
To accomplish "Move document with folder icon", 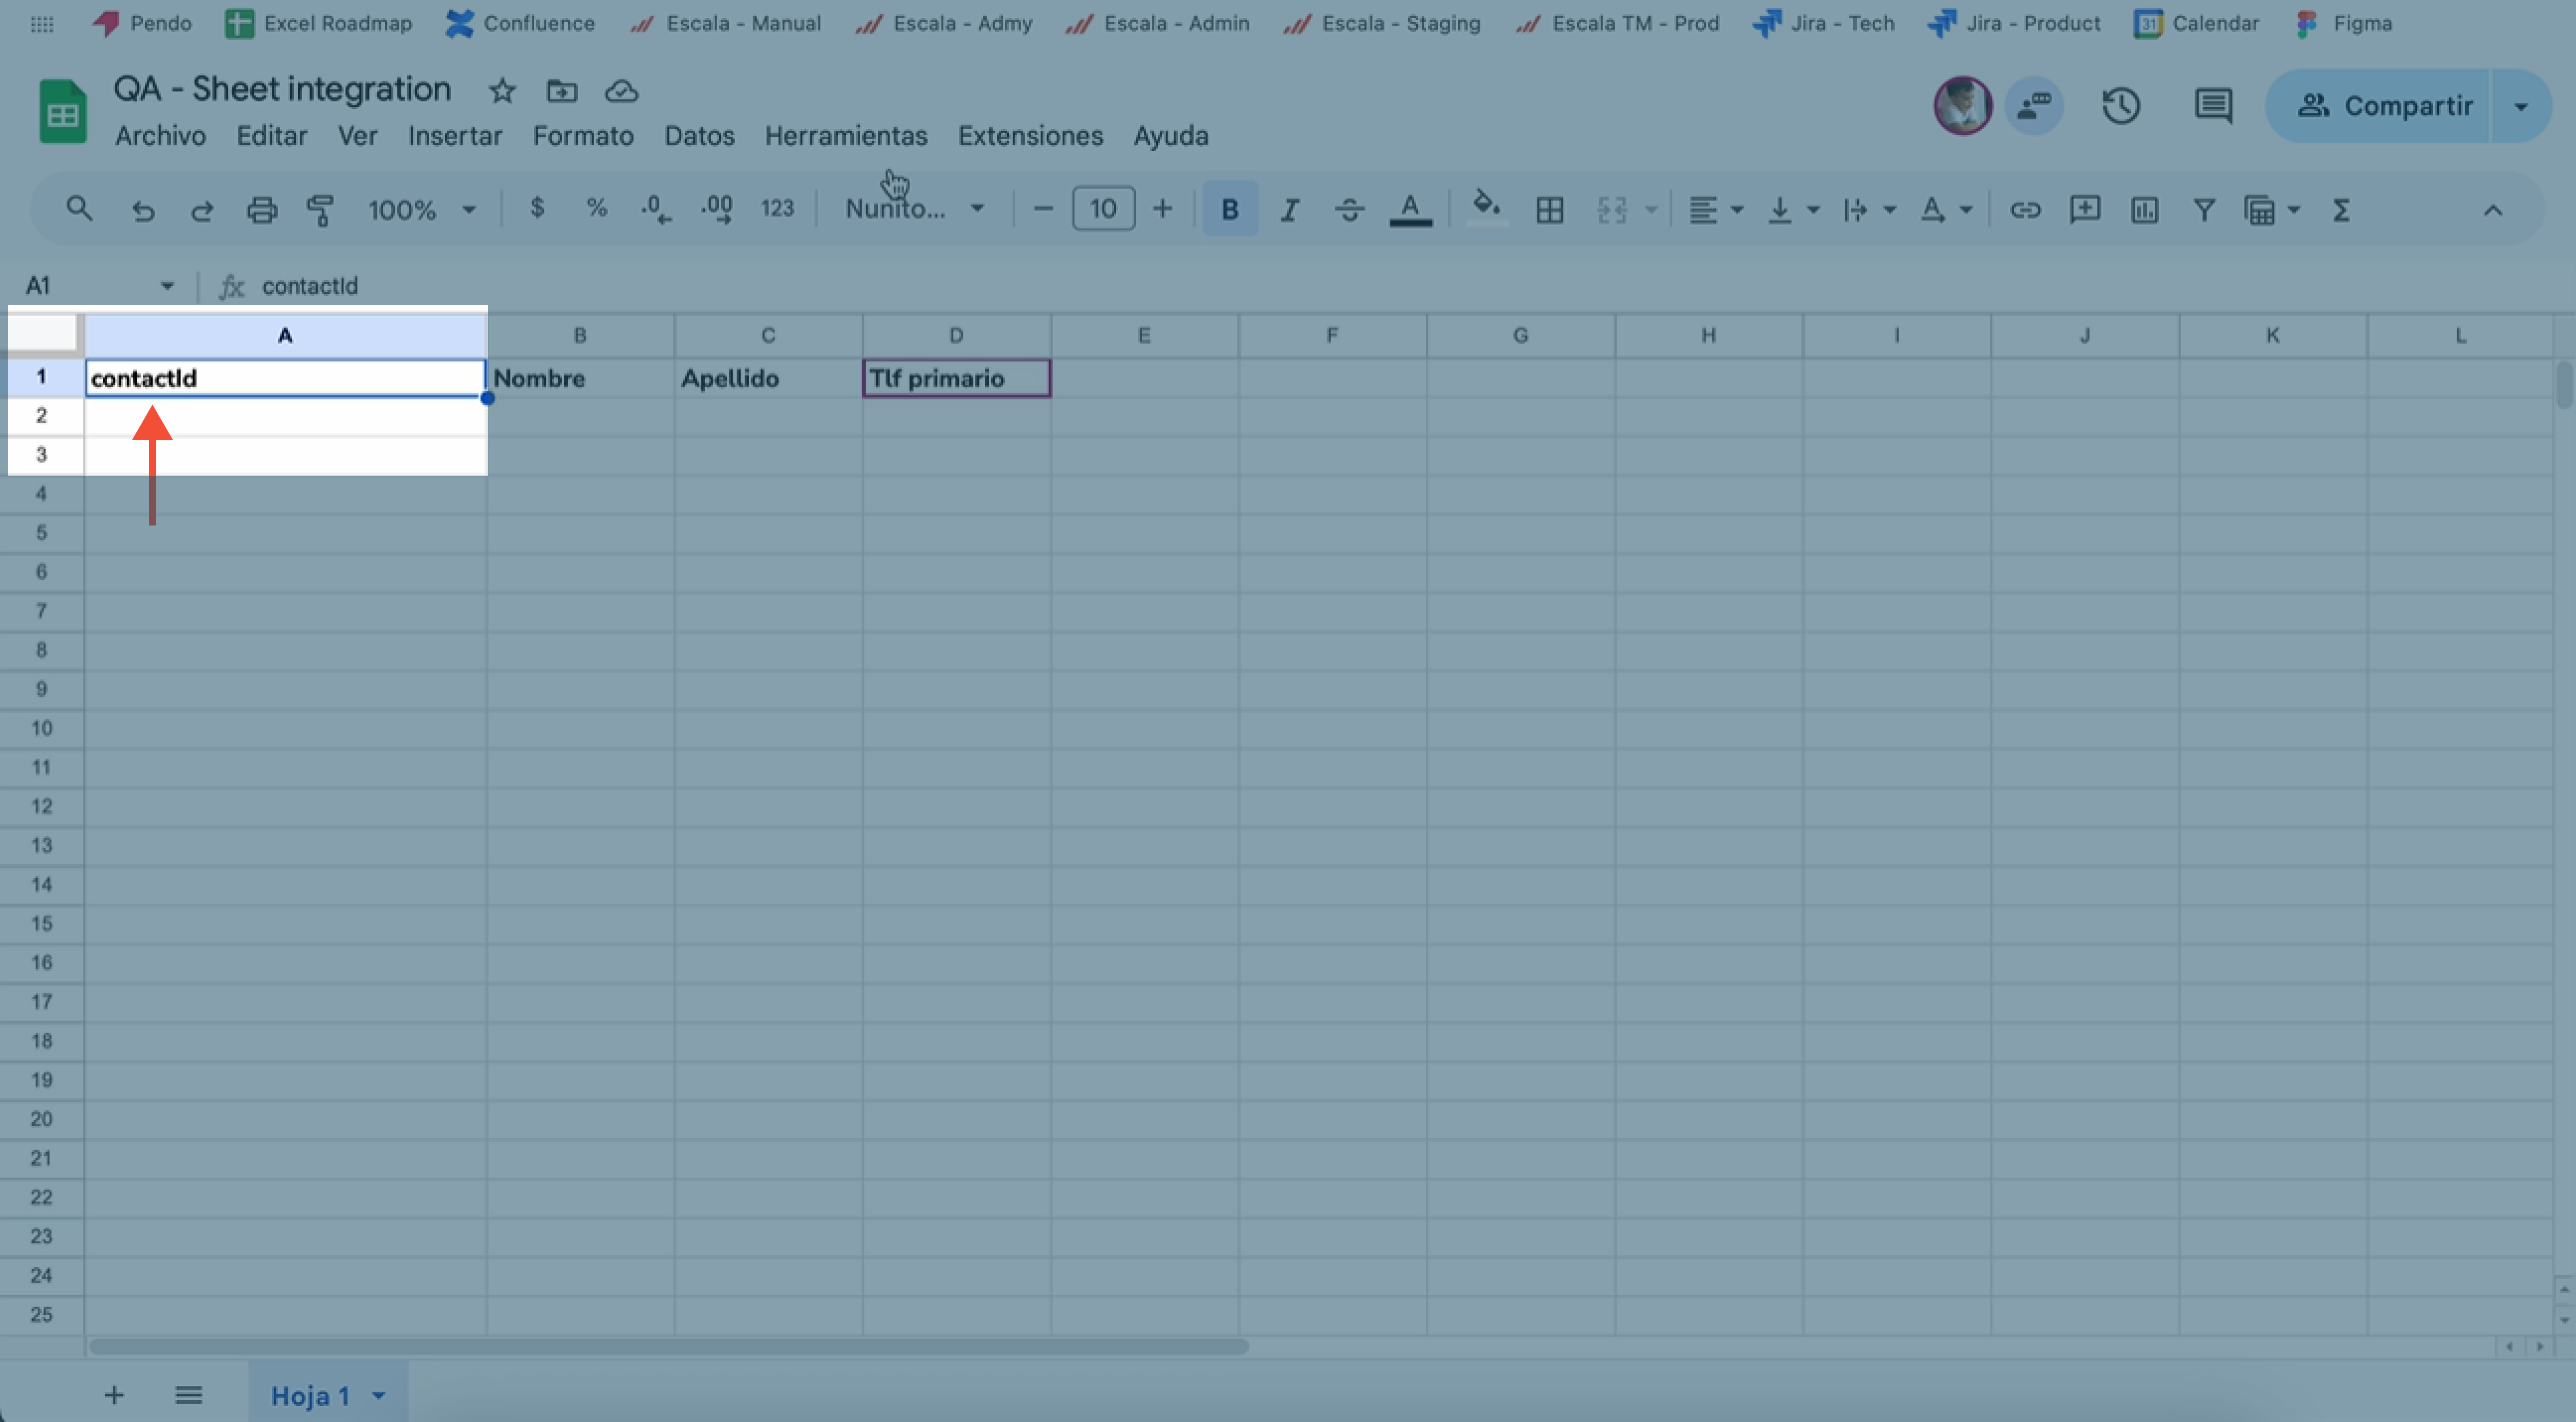I will [562, 91].
